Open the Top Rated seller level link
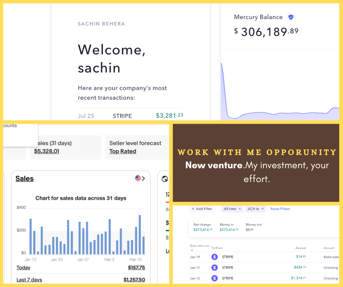 coord(123,151)
